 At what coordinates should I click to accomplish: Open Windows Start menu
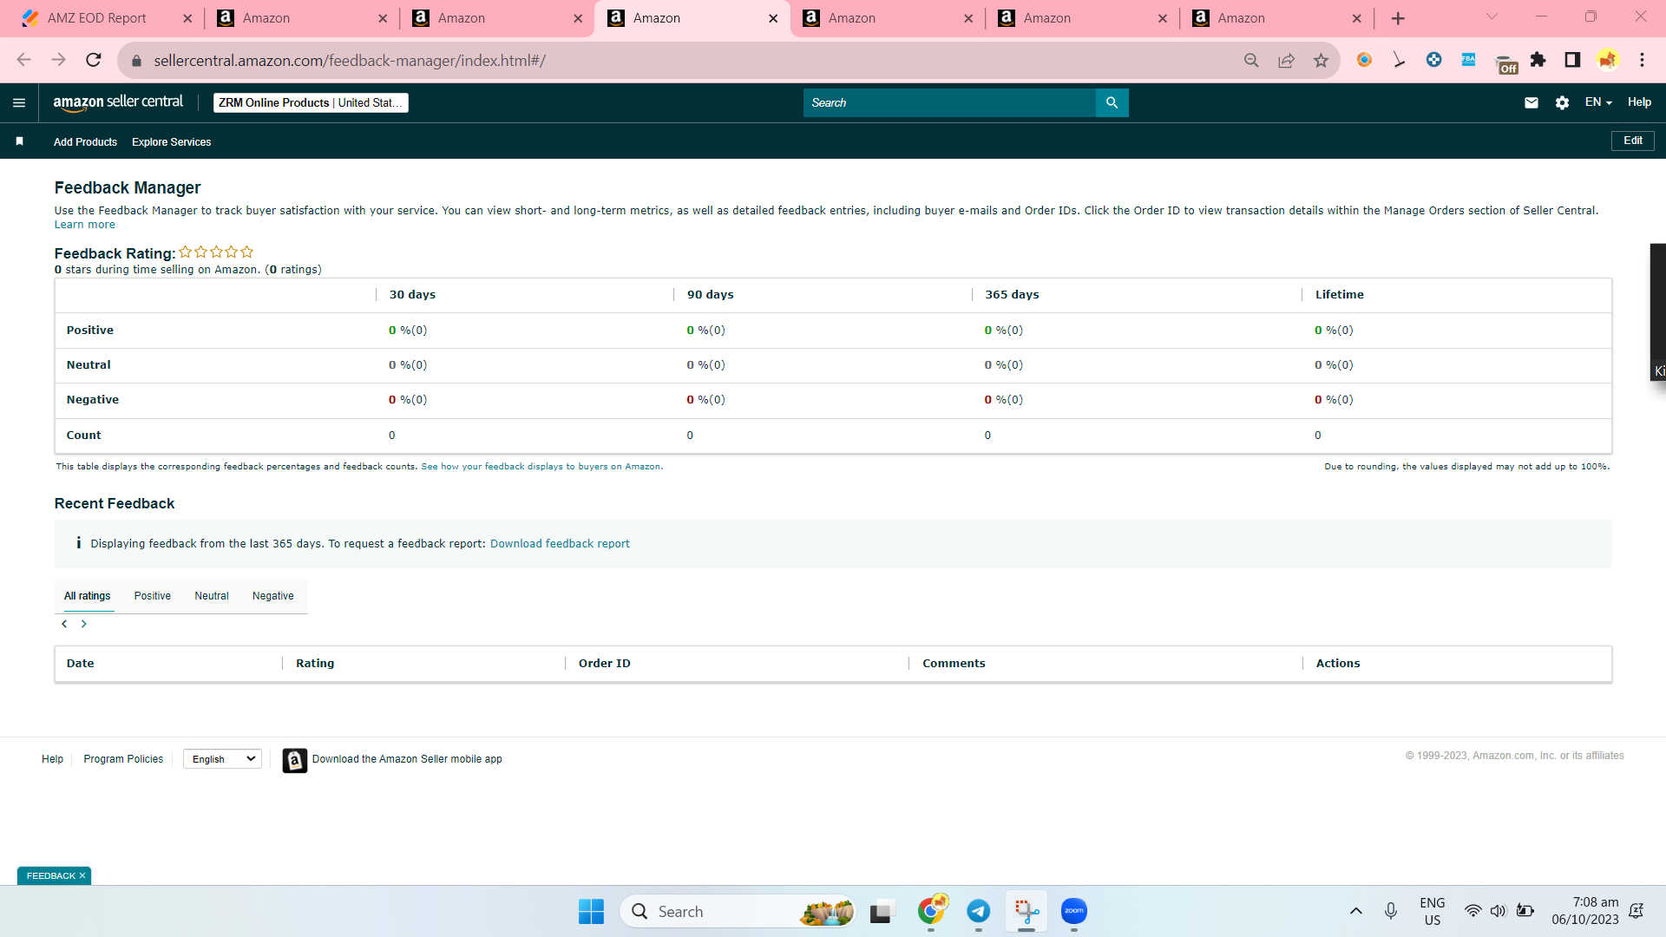tap(591, 912)
